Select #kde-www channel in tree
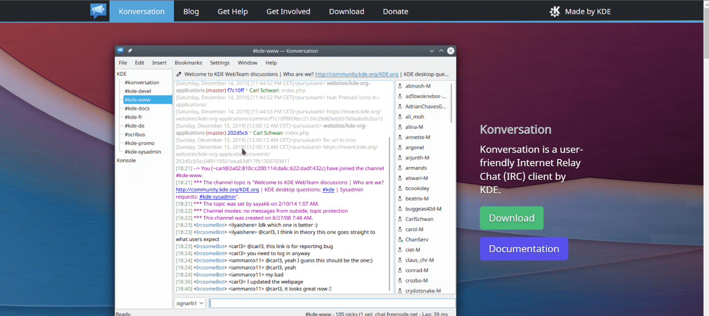 148,100
